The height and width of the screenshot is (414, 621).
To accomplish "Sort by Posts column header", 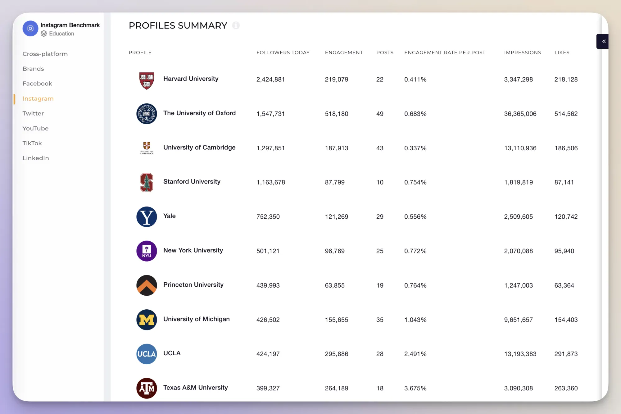I will click(385, 52).
